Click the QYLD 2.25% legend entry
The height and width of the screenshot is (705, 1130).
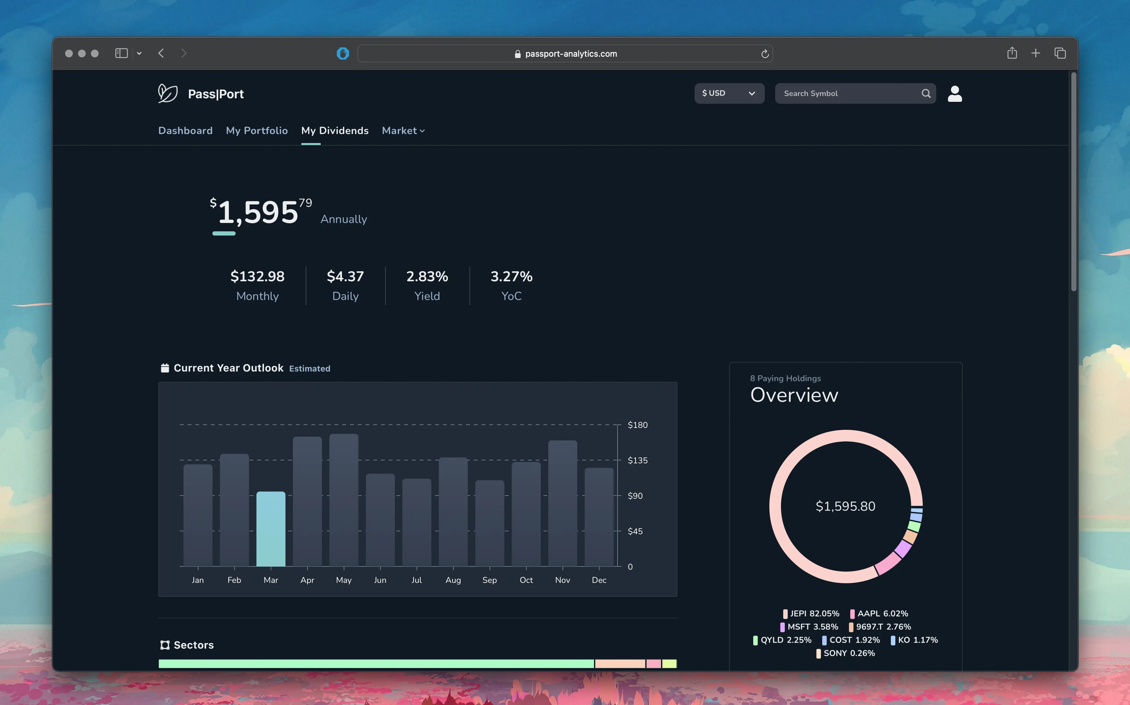[782, 640]
